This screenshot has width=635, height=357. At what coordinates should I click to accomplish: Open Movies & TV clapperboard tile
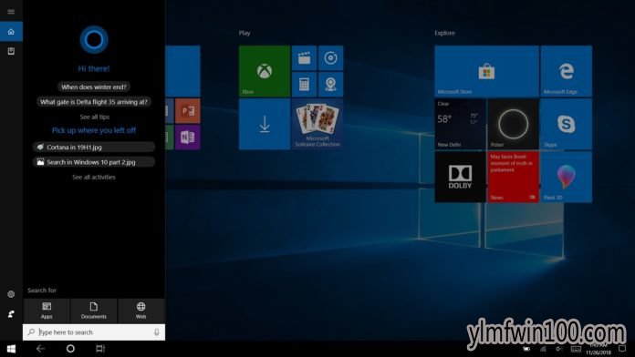coord(304,57)
